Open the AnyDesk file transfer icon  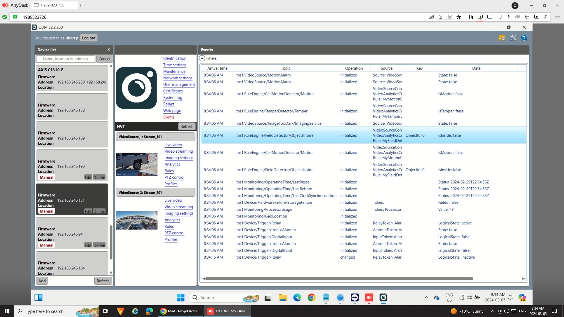pos(471,17)
